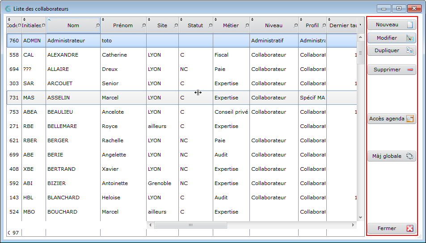Toggle sort arrows on Niveau column
426x243 pixels.
pyautogui.click(x=252, y=19)
